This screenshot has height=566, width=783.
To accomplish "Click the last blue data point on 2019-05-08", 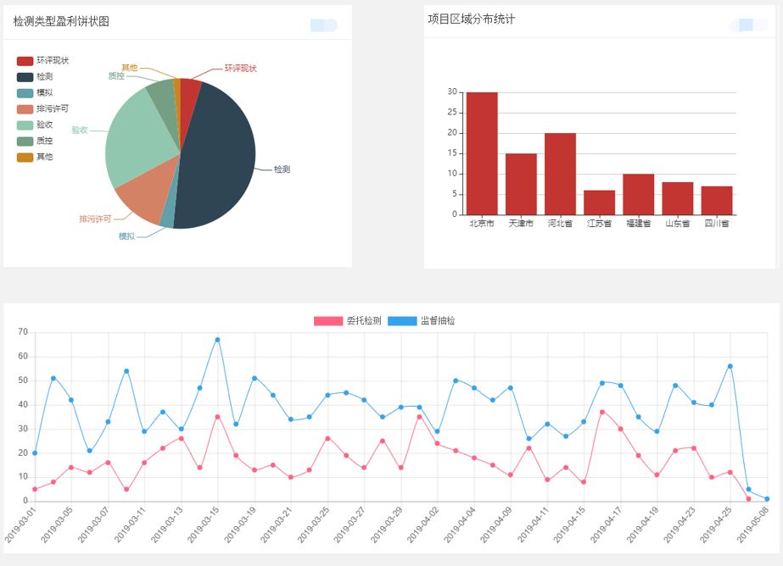I will coord(767,499).
